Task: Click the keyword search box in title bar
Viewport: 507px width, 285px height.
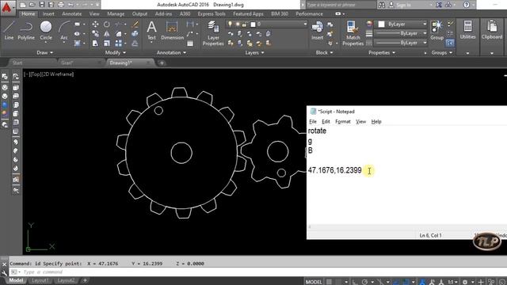Action: [341, 5]
